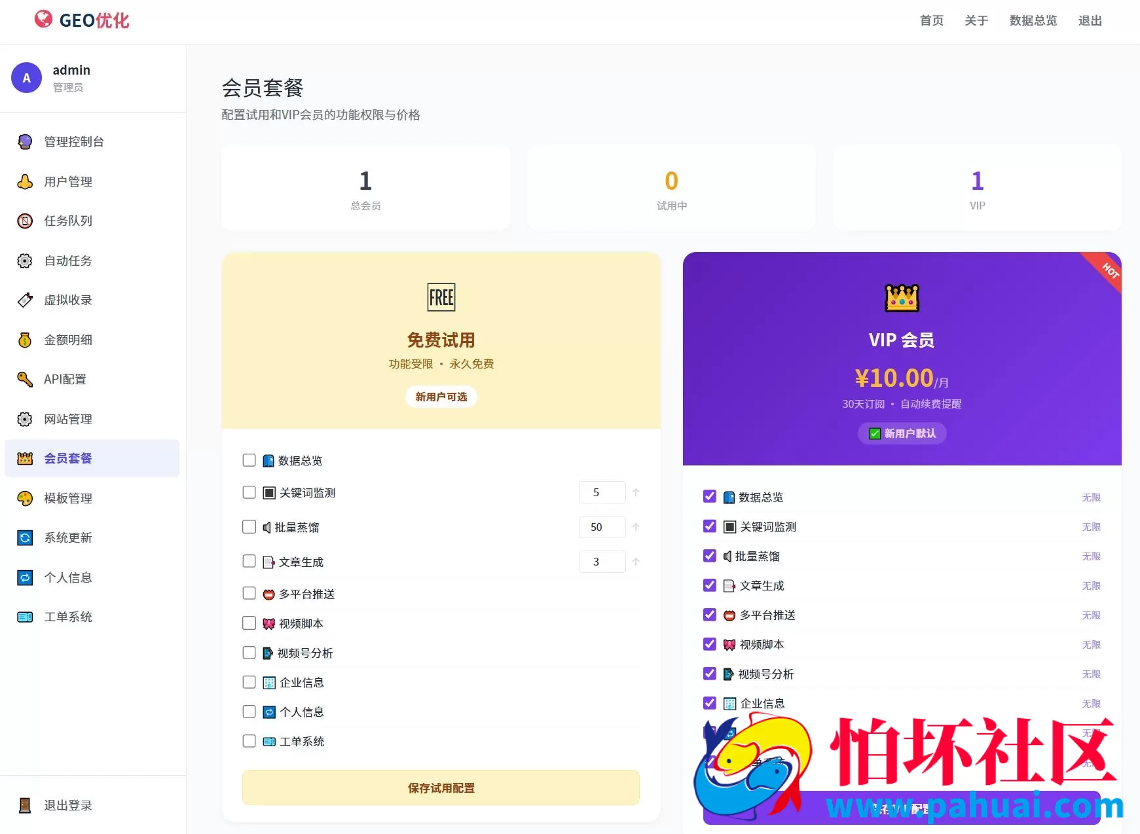Viewport: 1140px width, 834px height.
Task: Click the 企业信息 building icon in trial list
Action: coord(269,683)
